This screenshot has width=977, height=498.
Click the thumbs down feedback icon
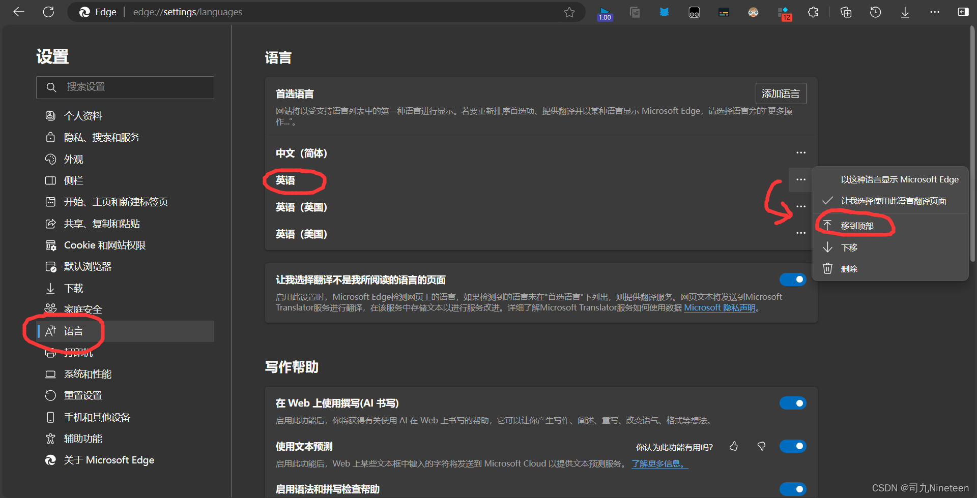pyautogui.click(x=761, y=446)
